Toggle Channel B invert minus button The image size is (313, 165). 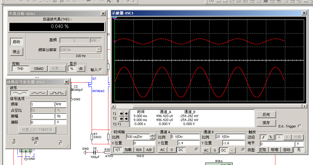click(x=232, y=150)
